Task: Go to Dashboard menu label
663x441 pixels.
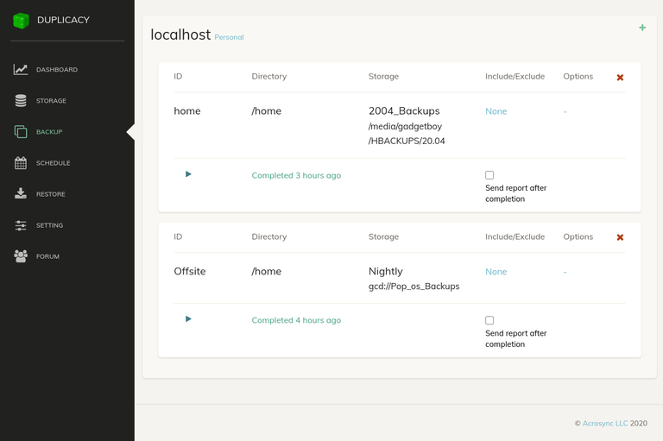Action: point(57,70)
